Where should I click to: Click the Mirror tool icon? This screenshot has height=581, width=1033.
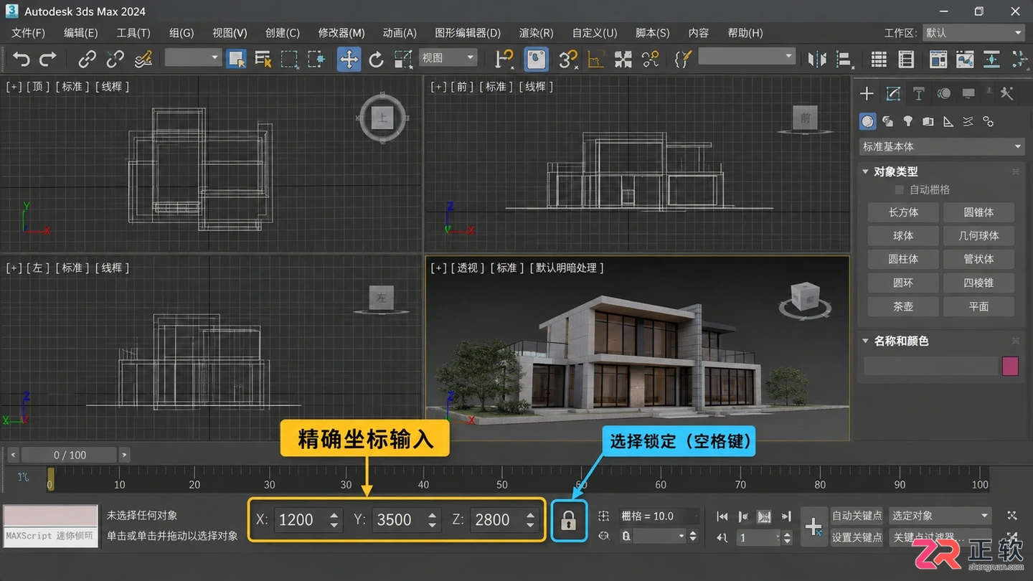click(x=817, y=59)
